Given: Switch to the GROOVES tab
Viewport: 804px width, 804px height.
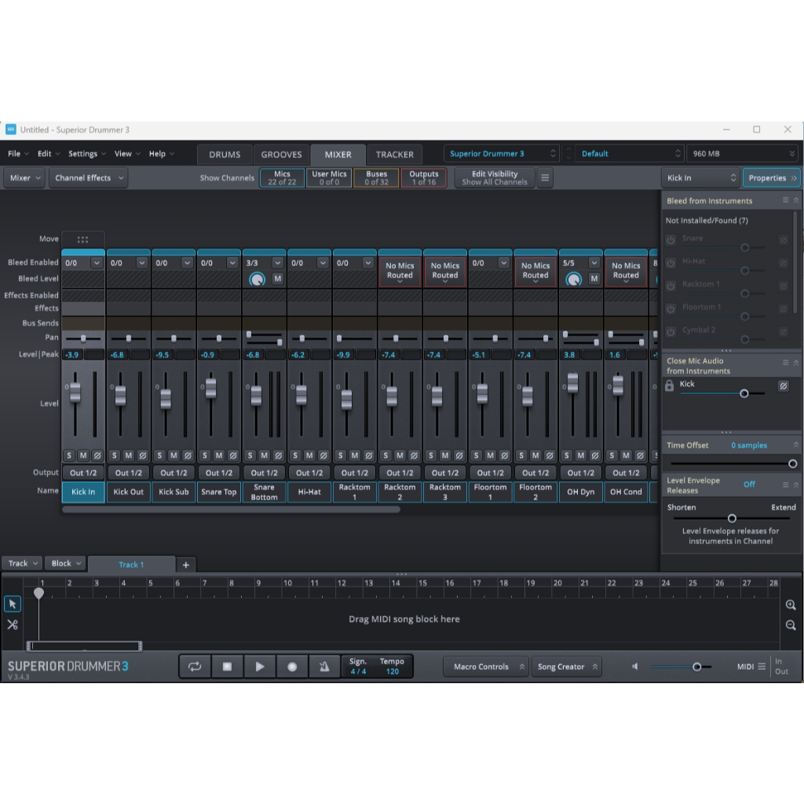Looking at the screenshot, I should pos(281,155).
